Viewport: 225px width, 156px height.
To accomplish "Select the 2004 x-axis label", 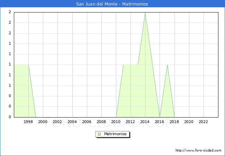I will [72, 122].
